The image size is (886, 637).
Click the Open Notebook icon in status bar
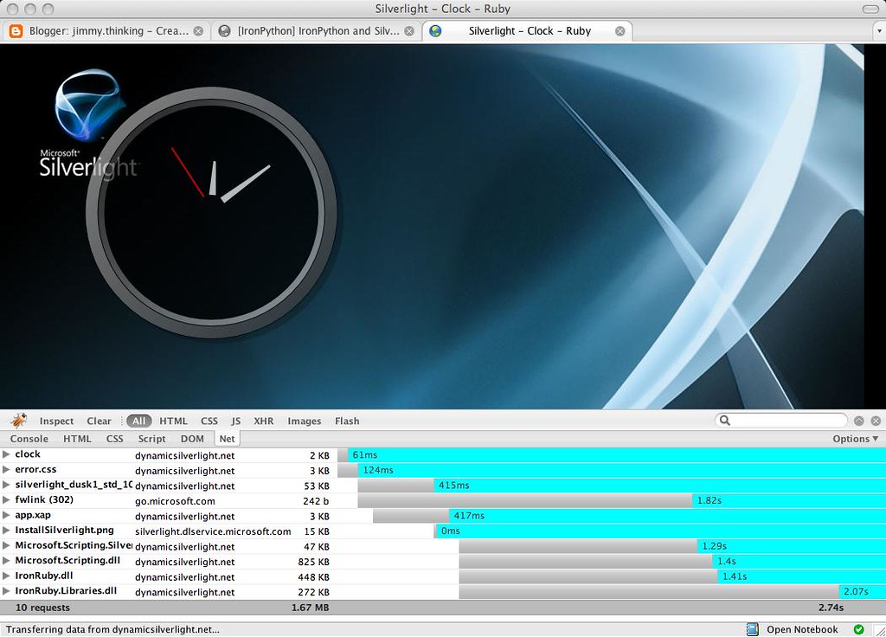(x=752, y=629)
